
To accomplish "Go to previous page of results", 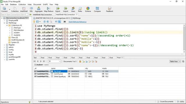I will click(x=38, y=61).
